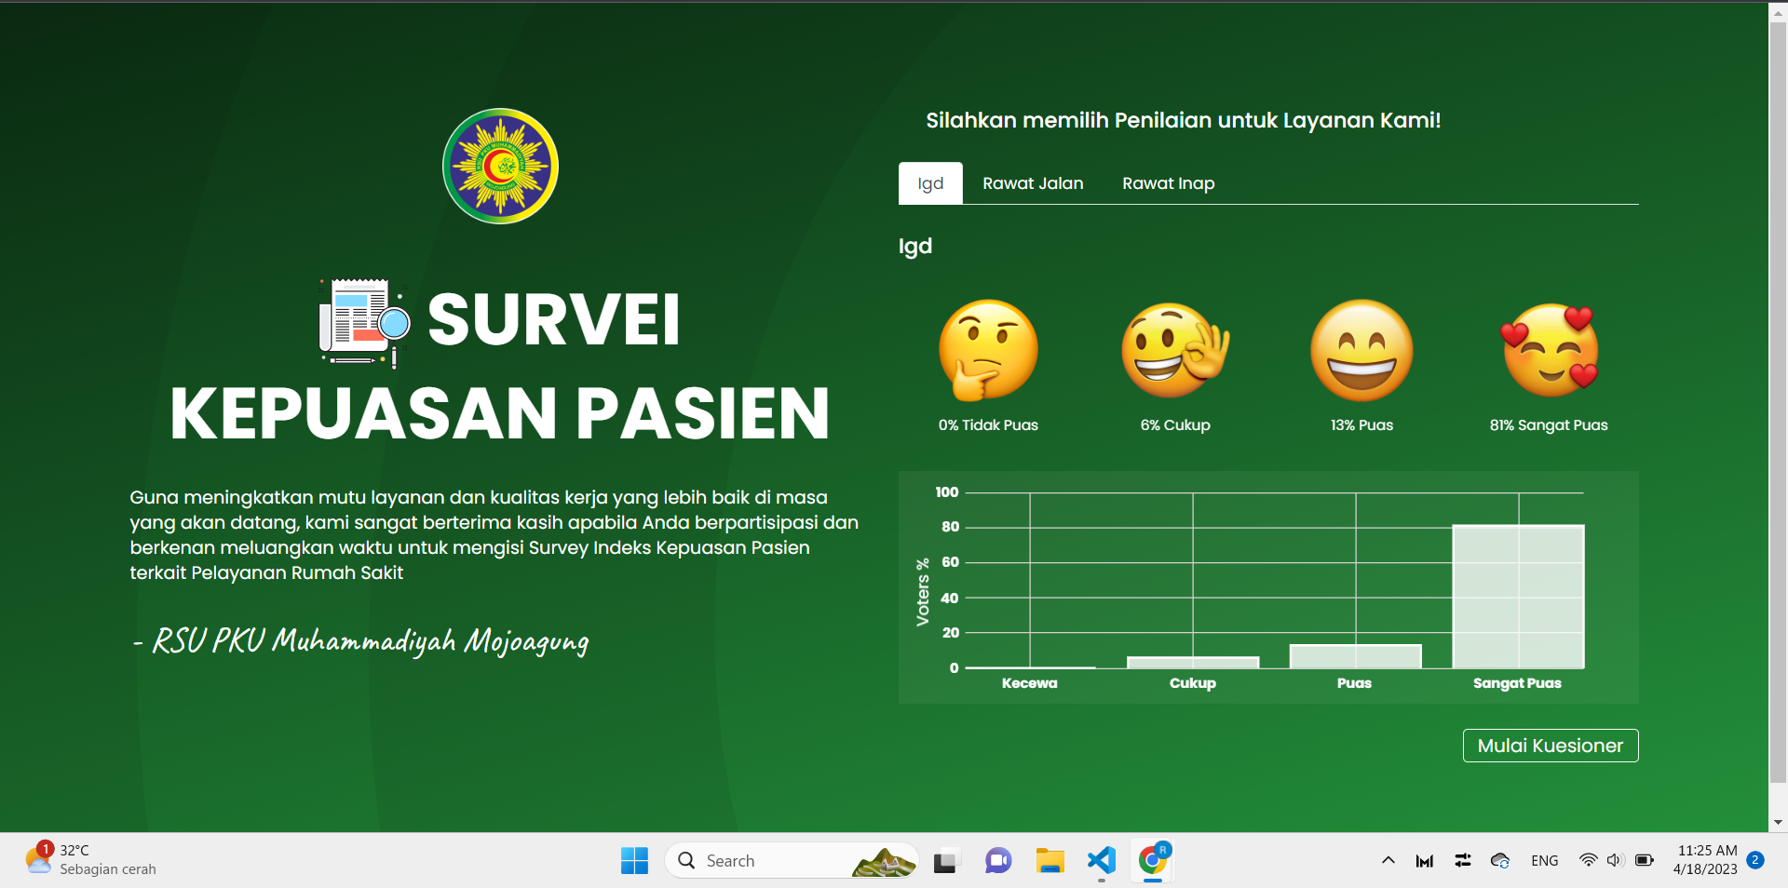Click the Puas bar in chart
Viewport: 1788px width, 888px height.
click(x=1355, y=656)
